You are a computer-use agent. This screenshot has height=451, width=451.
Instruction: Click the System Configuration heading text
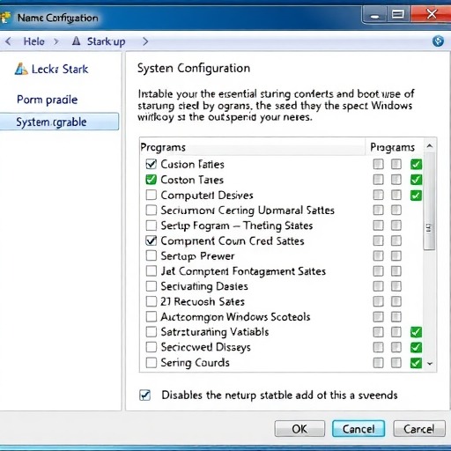pos(194,68)
